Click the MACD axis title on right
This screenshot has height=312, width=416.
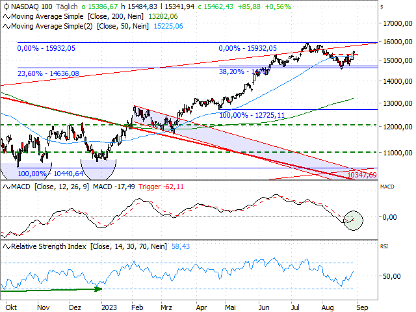tap(387, 187)
